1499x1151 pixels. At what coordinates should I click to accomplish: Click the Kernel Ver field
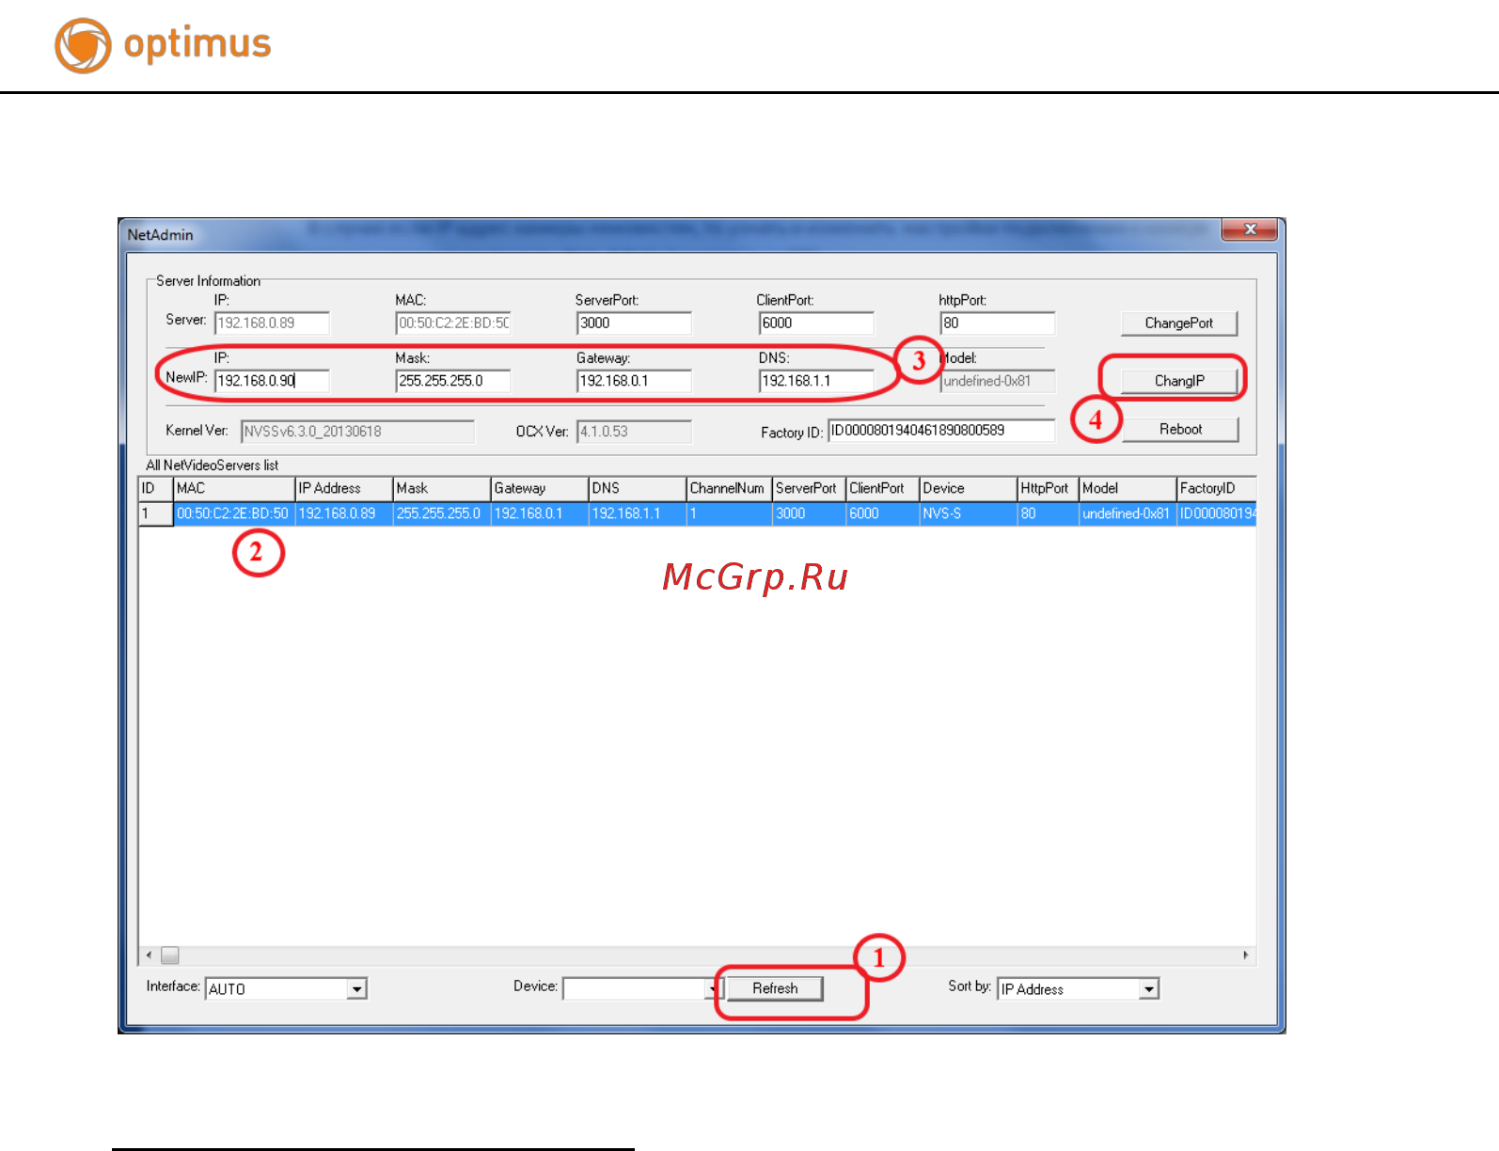point(357,432)
